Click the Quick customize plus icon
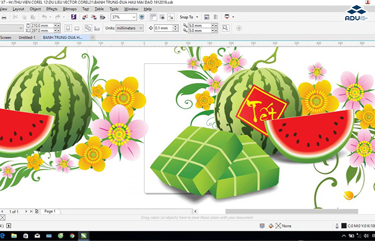375x241 pixels. 239,28
